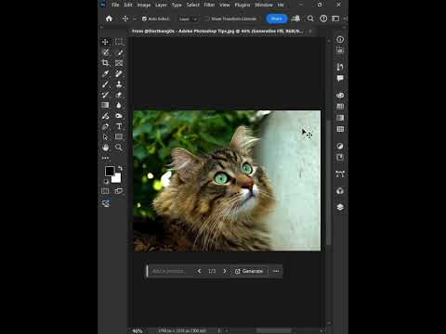Open the Swatches panel icon
Viewport: 446px width, 334px height.
click(340, 107)
